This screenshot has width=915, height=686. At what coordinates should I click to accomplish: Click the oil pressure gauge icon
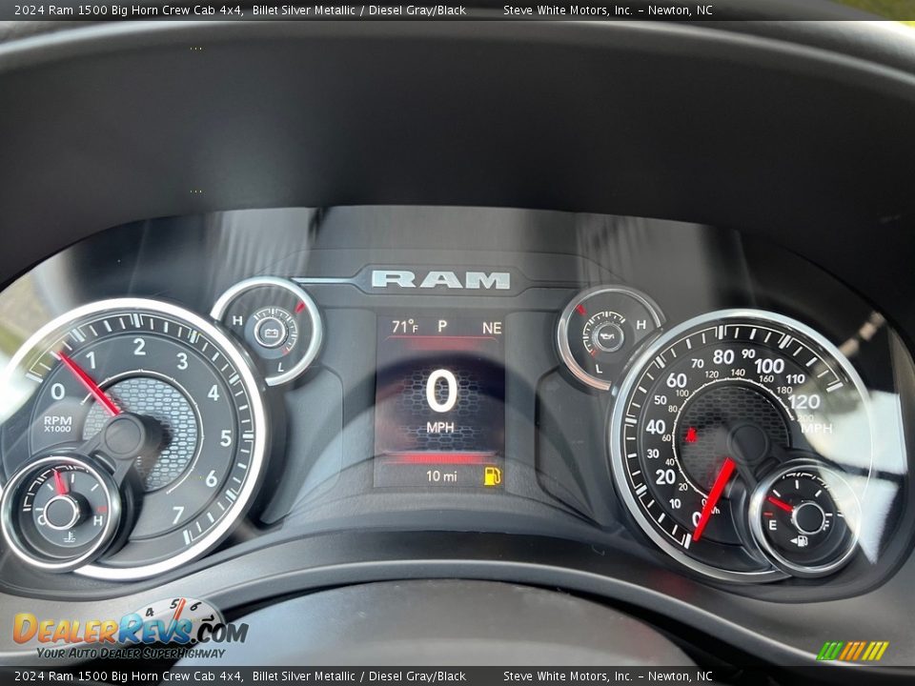click(607, 337)
